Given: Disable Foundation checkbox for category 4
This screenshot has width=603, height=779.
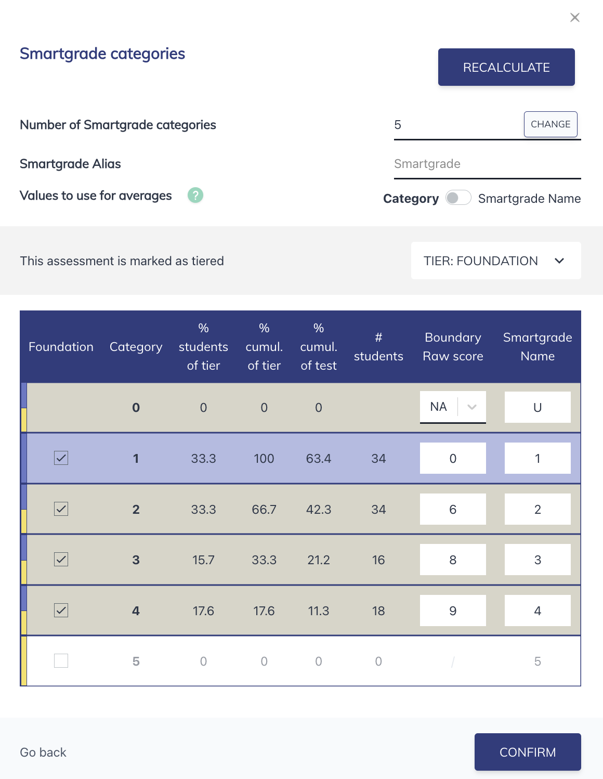Looking at the screenshot, I should 61,610.
